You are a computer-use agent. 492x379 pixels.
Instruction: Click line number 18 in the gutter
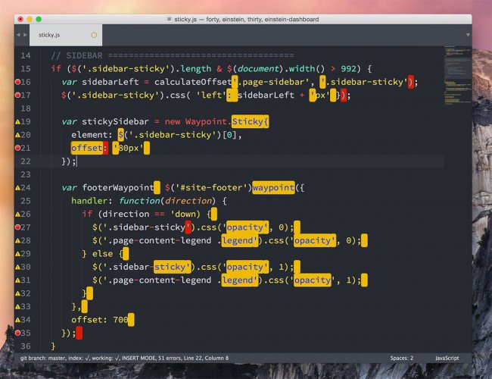click(26, 108)
